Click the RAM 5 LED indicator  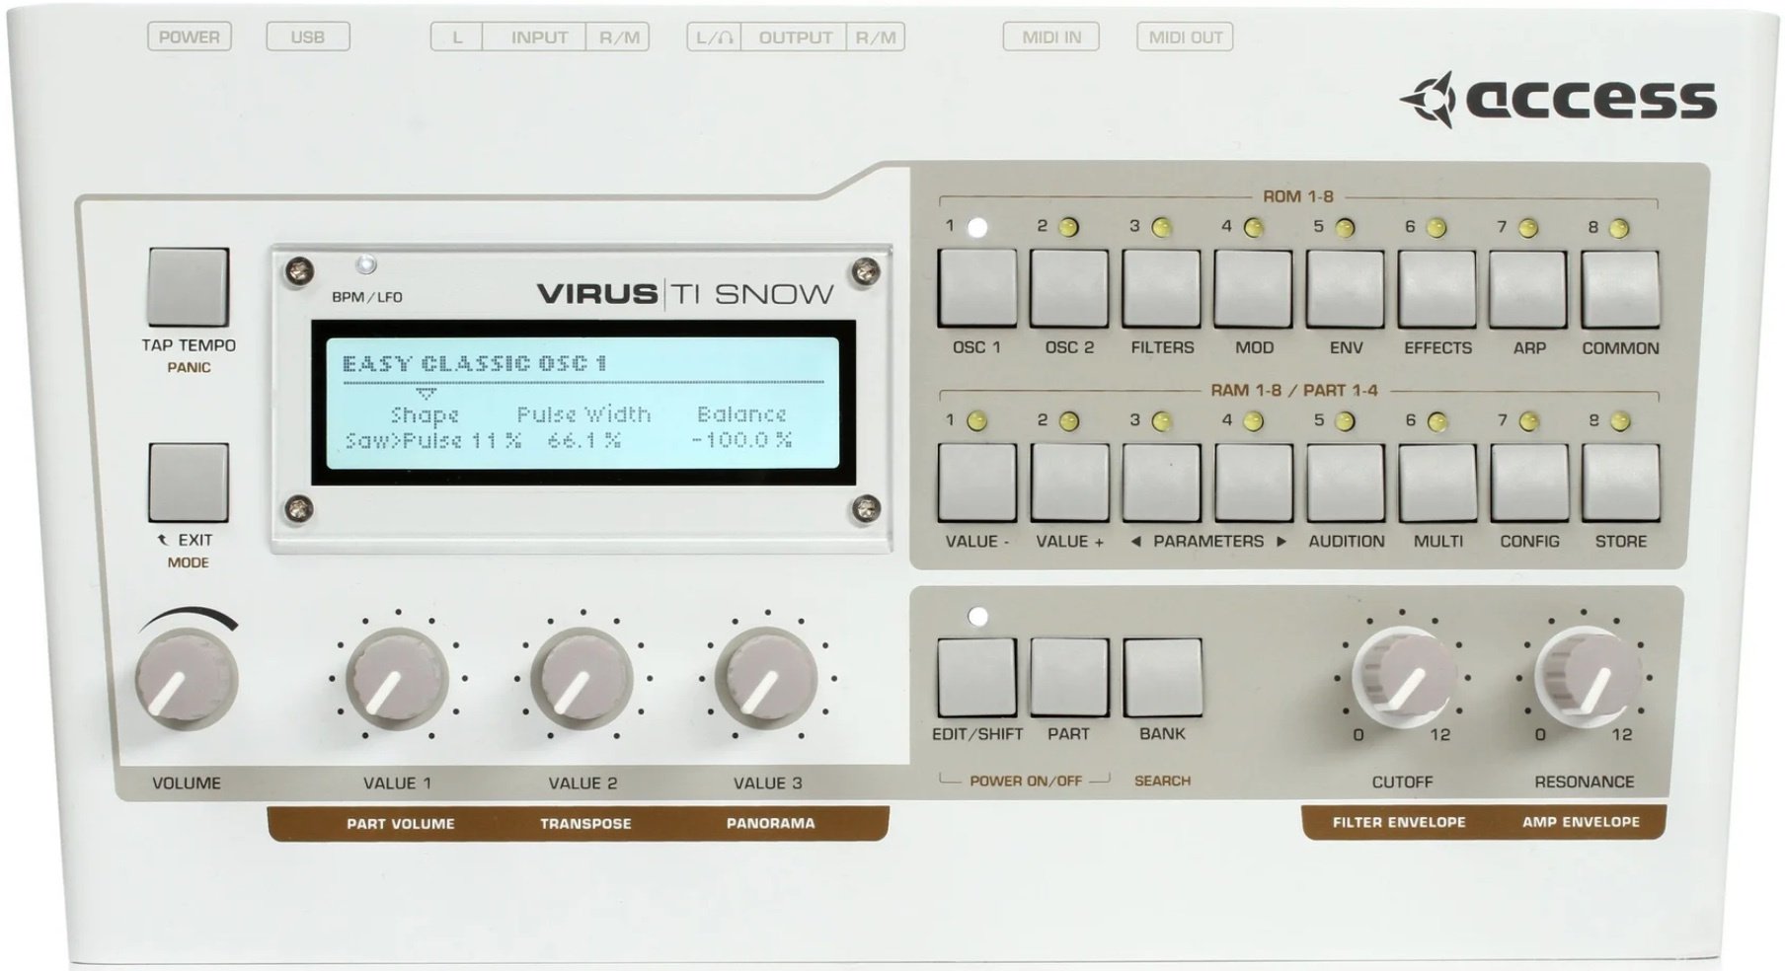tap(1345, 421)
